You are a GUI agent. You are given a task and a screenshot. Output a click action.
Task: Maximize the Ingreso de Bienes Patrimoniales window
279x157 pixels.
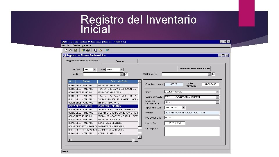223,56
